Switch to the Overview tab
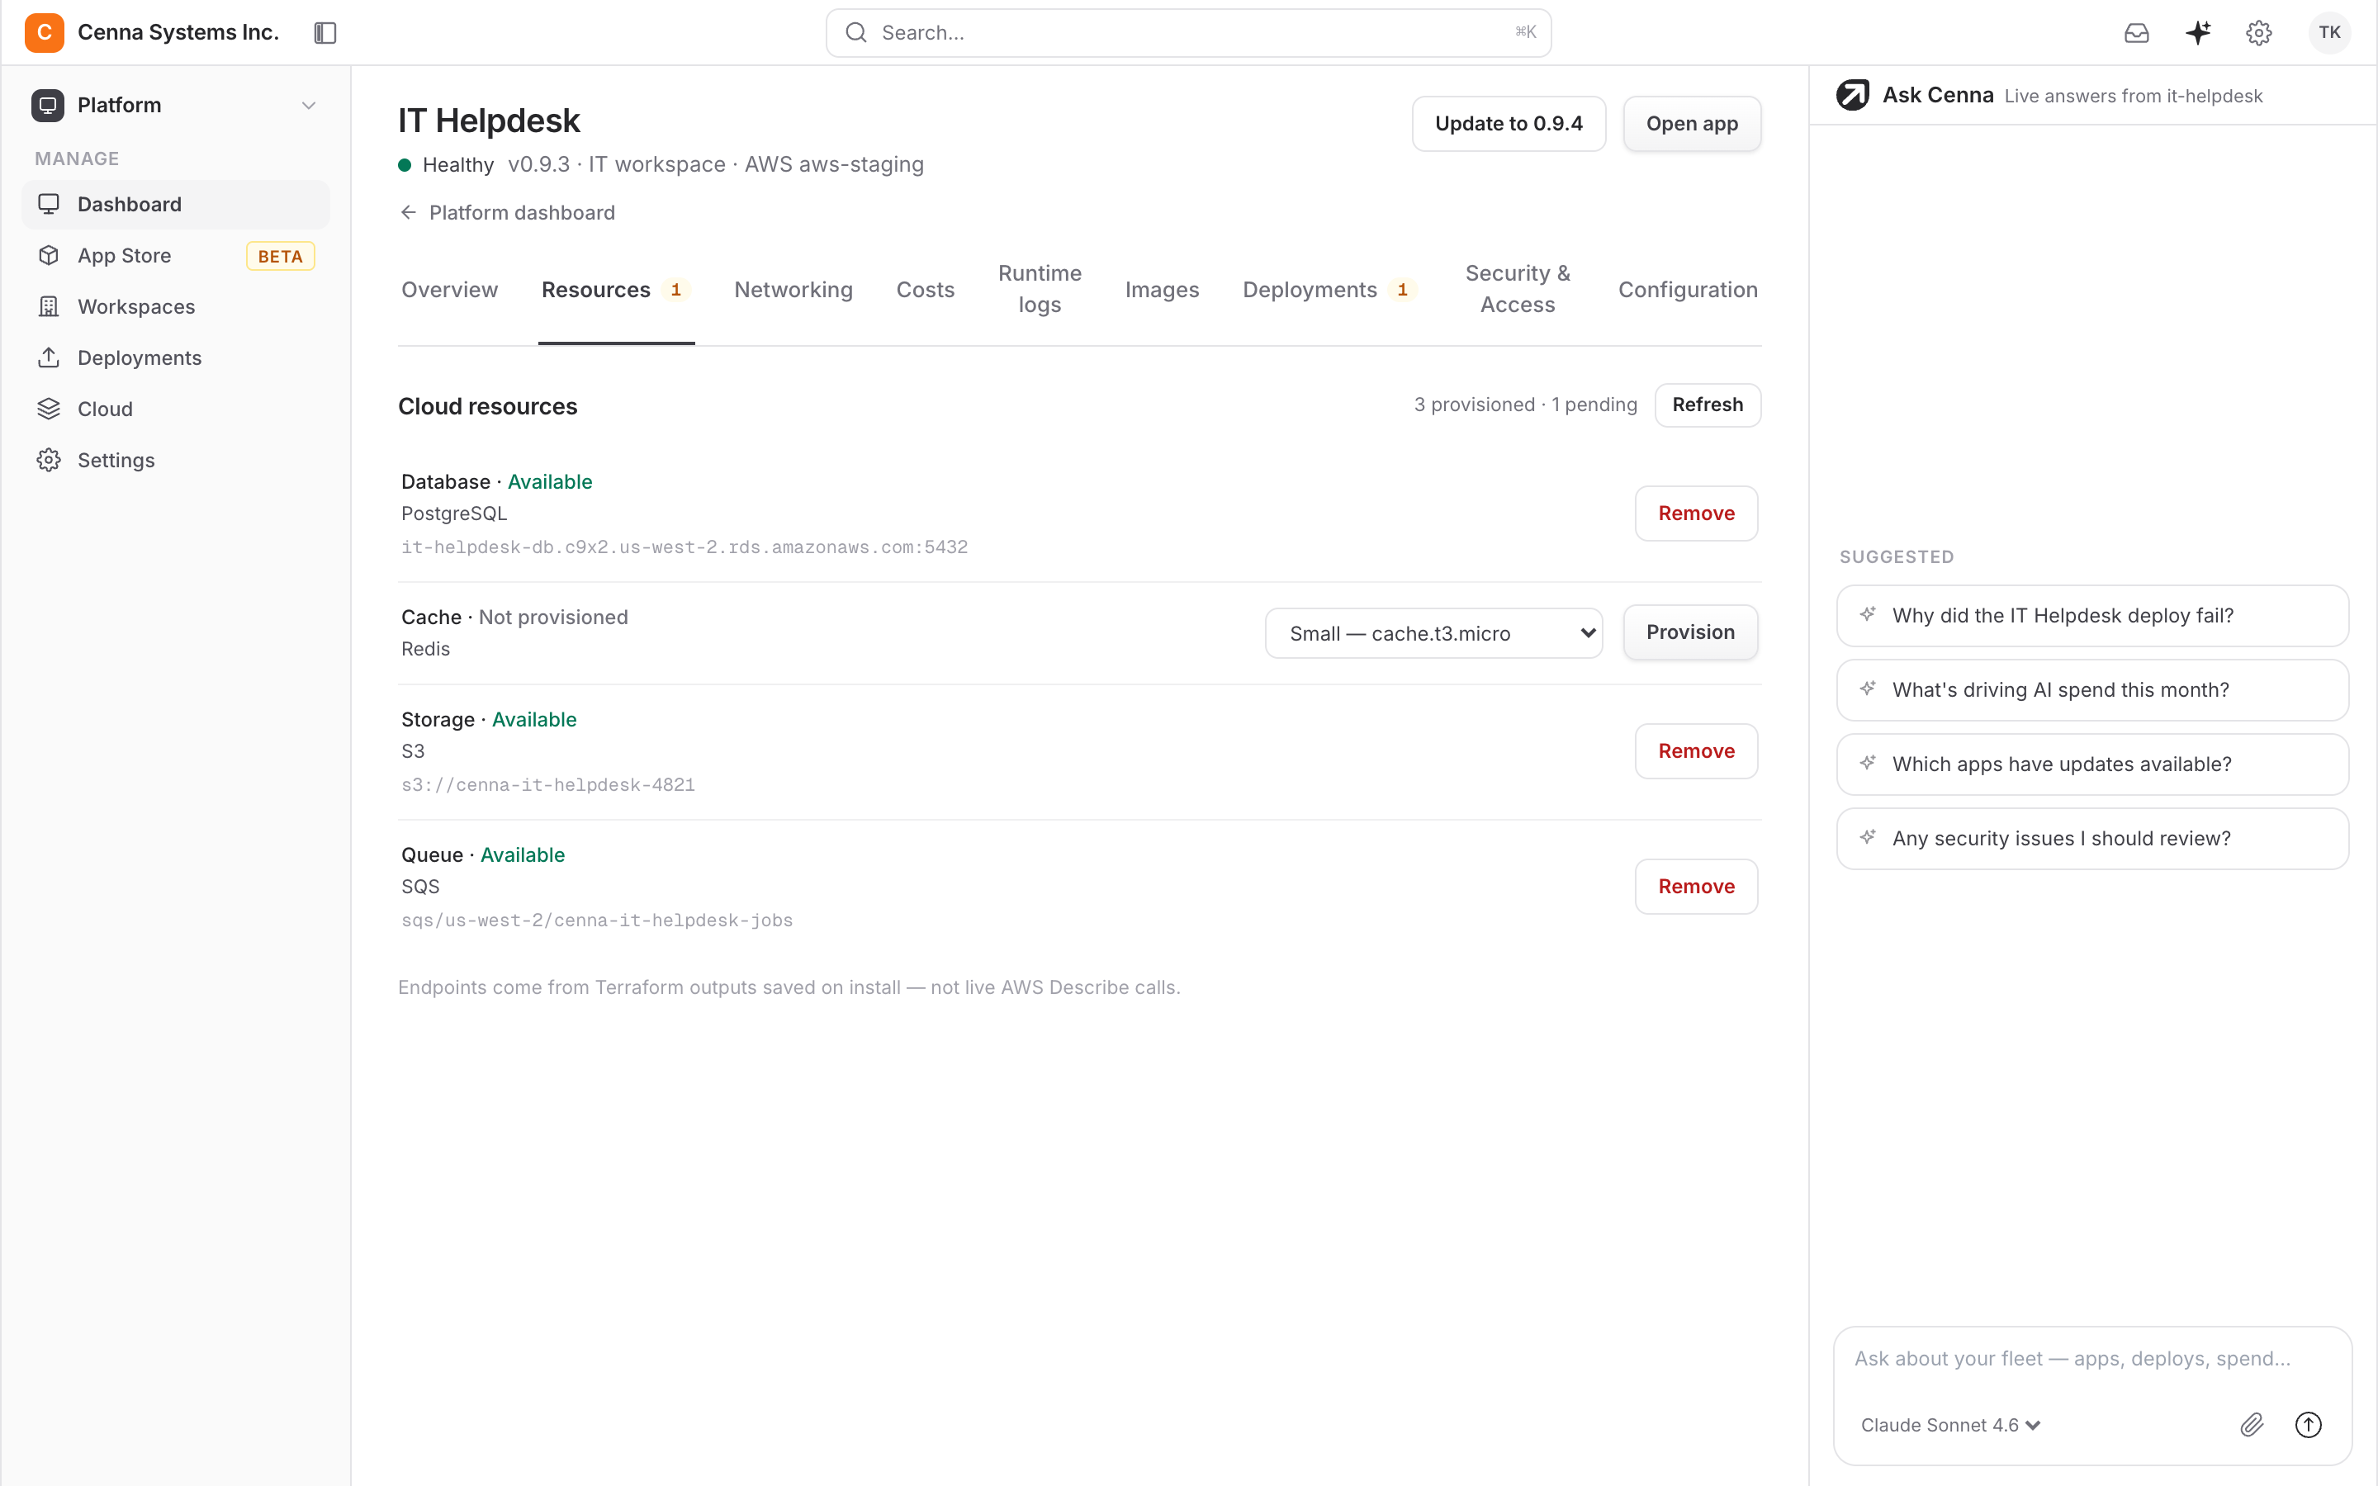The width and height of the screenshot is (2378, 1486). coord(449,289)
